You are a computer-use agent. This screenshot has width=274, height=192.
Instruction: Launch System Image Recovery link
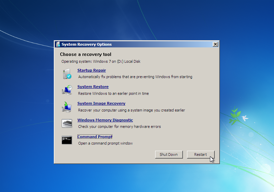(101, 103)
